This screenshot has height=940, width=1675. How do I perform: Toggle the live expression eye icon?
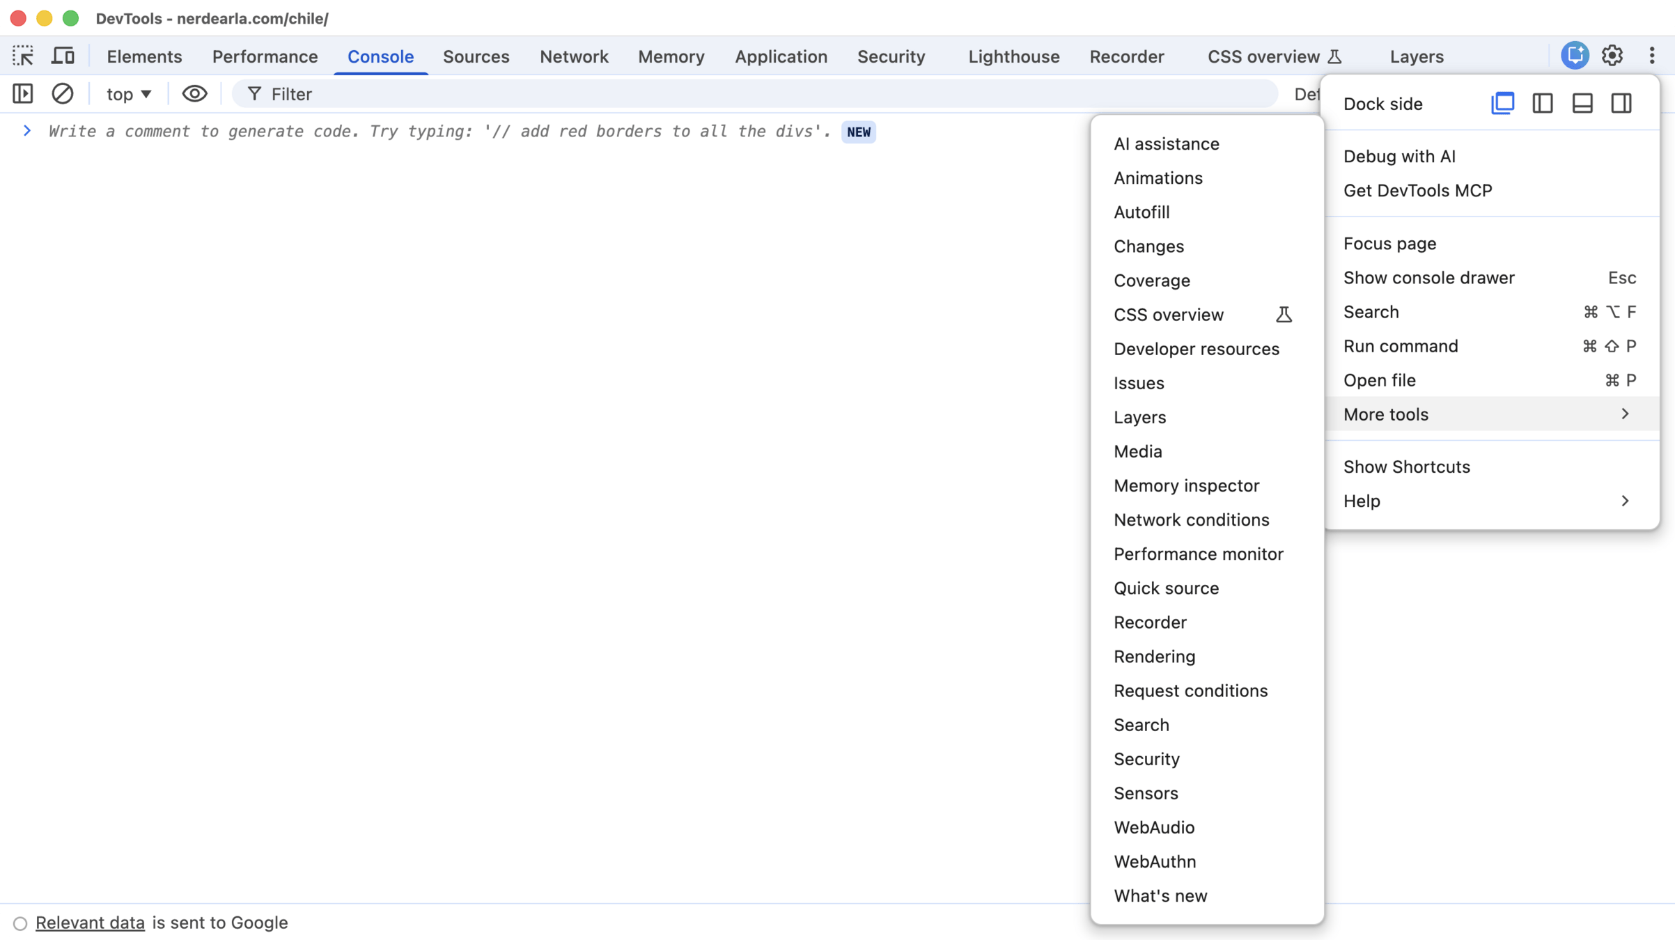click(194, 93)
